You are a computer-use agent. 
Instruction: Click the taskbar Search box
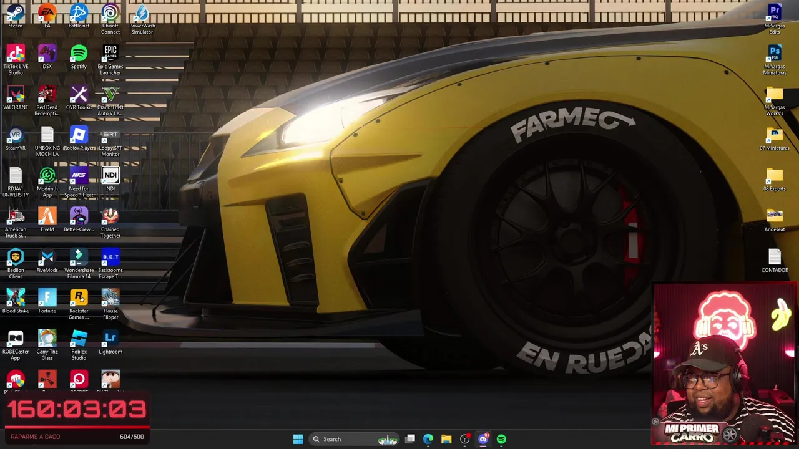coord(354,439)
